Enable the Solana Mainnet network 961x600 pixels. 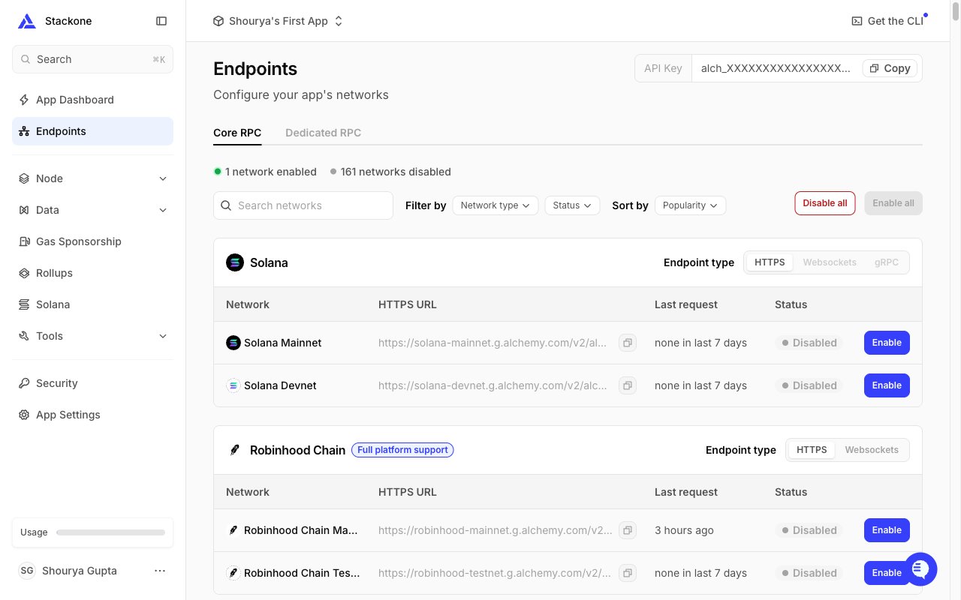coord(887,343)
